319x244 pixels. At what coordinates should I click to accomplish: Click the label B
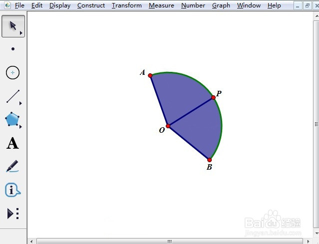click(209, 167)
